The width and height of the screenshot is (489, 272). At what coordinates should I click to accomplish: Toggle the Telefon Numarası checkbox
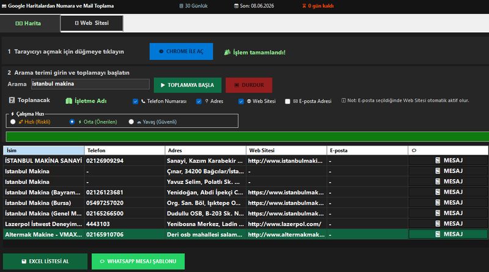(135, 101)
